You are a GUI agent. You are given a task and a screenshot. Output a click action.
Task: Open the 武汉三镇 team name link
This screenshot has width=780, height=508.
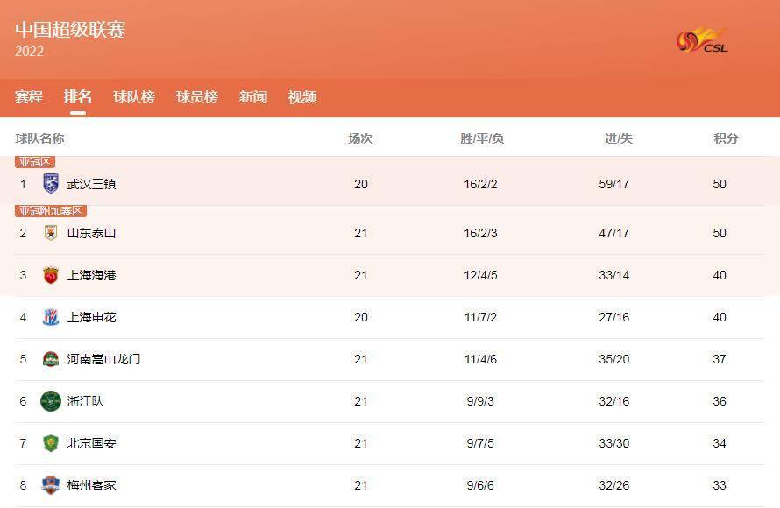coord(92,184)
